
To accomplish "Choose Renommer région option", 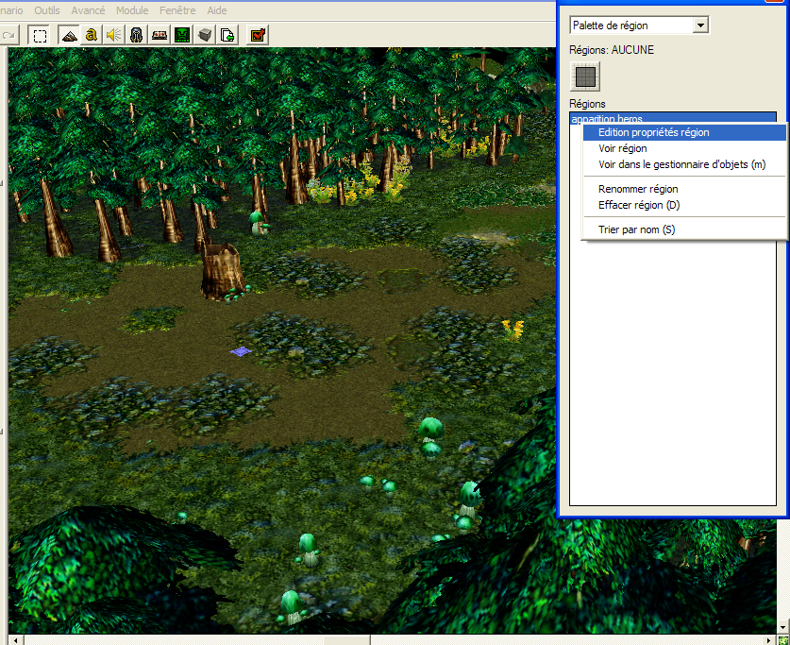I will [638, 189].
